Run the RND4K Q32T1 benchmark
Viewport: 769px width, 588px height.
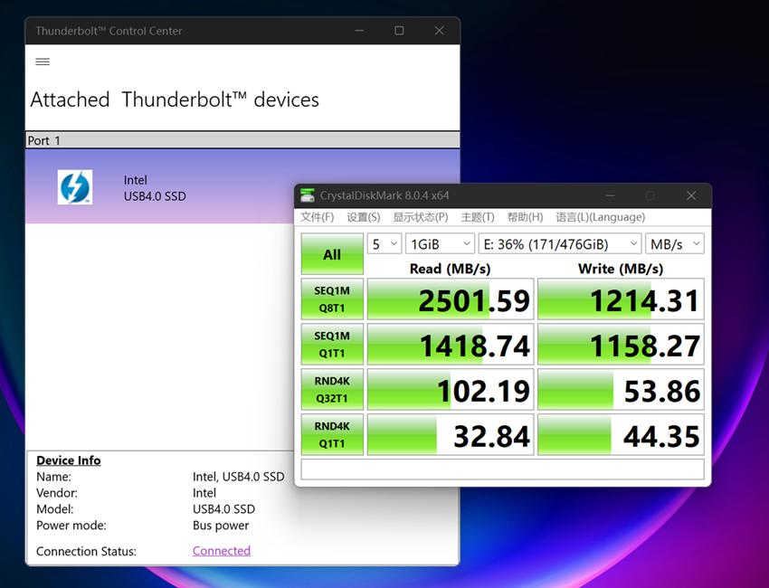pos(332,390)
